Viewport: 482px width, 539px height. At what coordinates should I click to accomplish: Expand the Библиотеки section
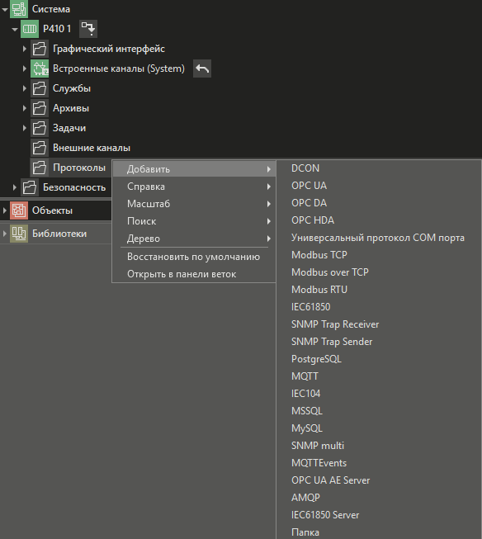coord(4,234)
